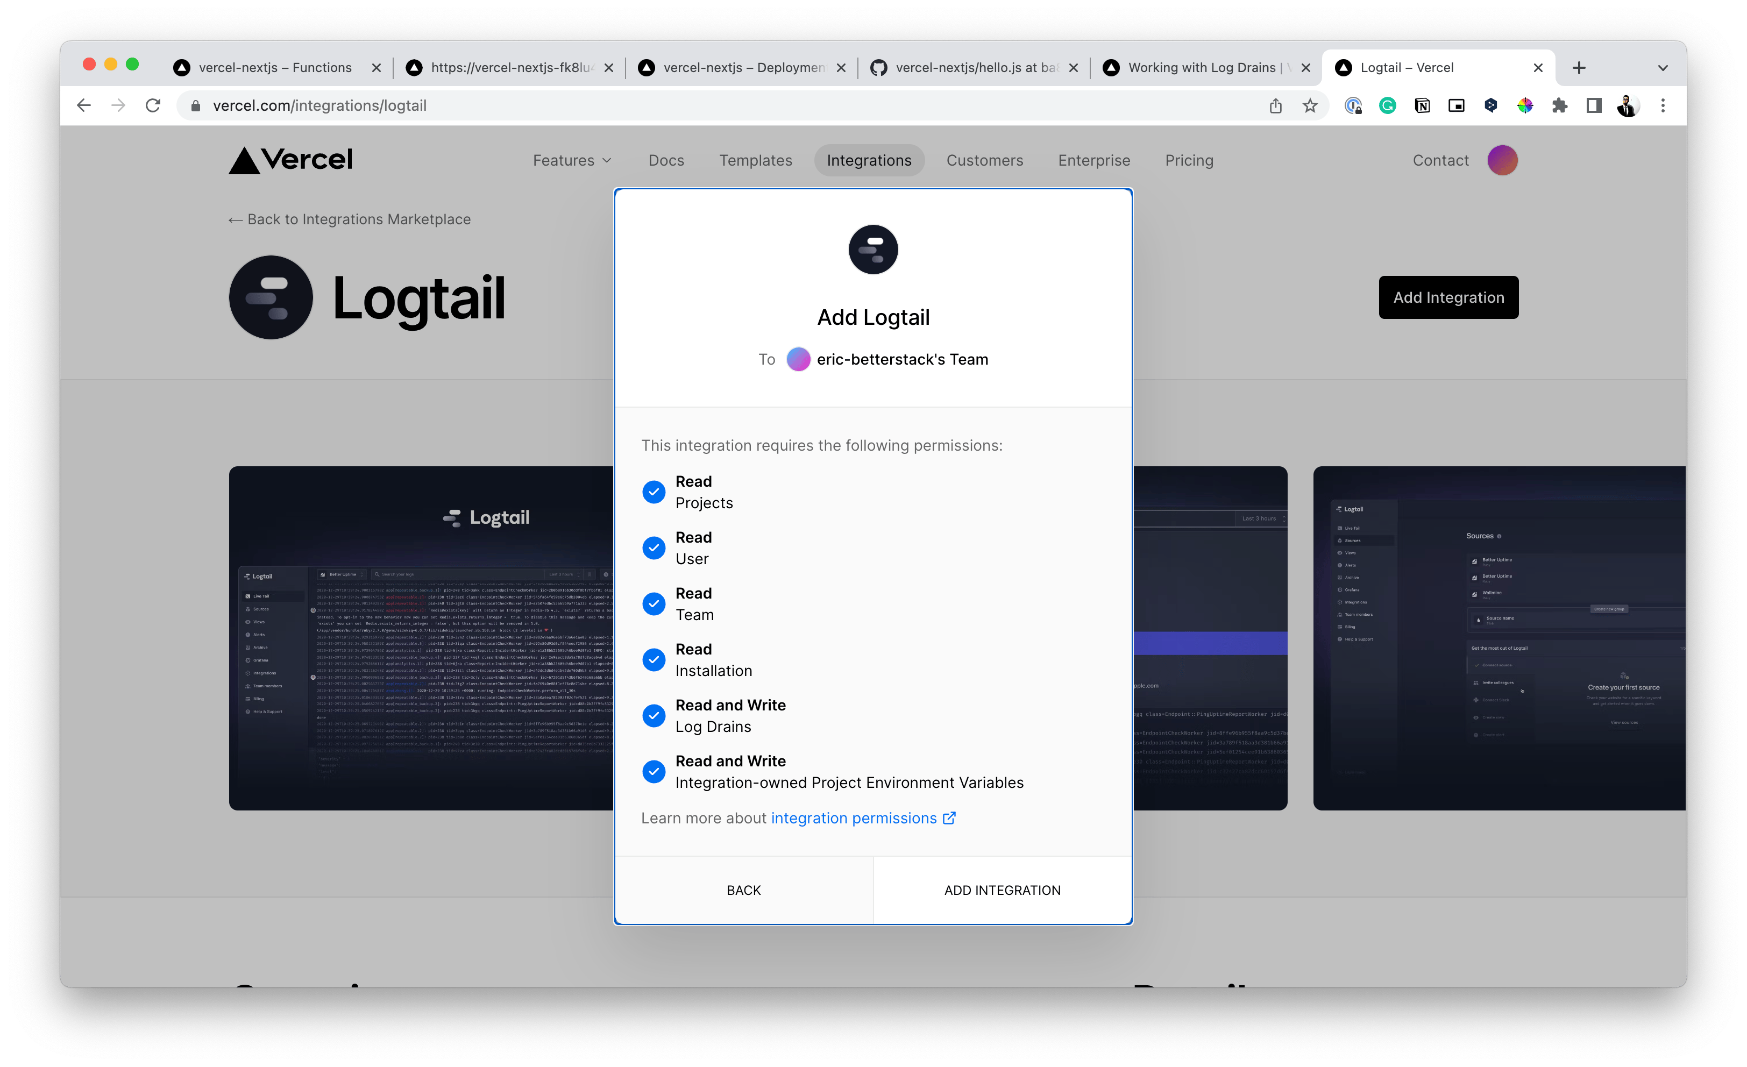The width and height of the screenshot is (1747, 1067).
Task: Open the Notion web clipper extension
Action: (1422, 105)
